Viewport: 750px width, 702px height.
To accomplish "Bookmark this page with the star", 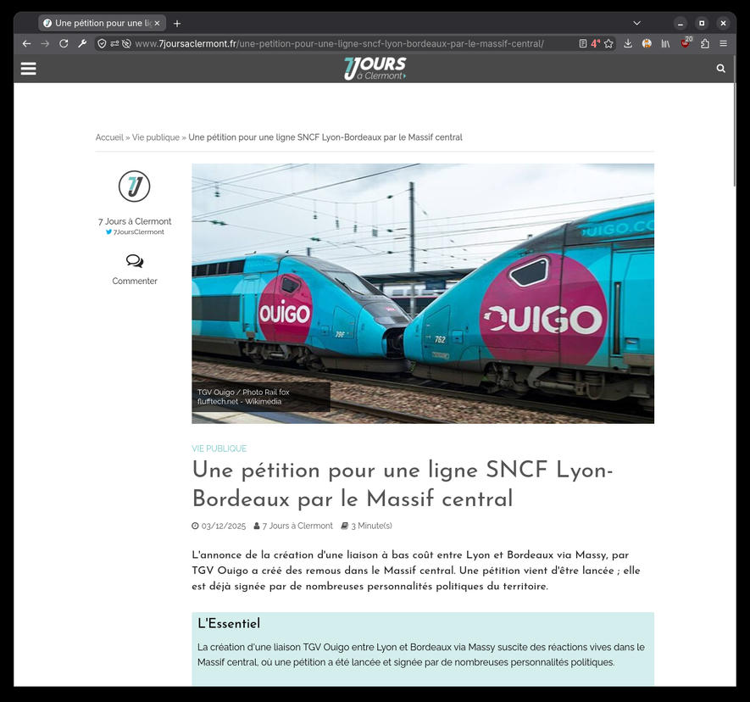I will click(x=608, y=43).
